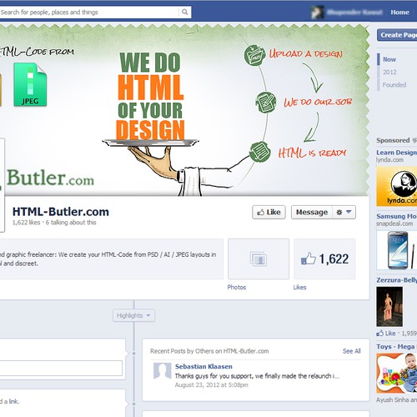Open the Photos label link
The height and width of the screenshot is (417, 417).
tap(237, 287)
